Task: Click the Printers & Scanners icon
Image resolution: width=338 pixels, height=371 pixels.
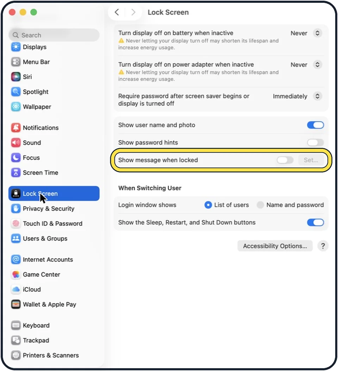Action: click(16, 355)
